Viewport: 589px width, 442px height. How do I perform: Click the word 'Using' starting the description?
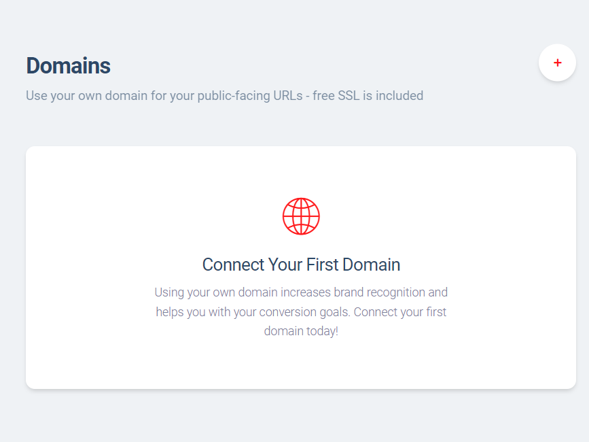point(169,292)
